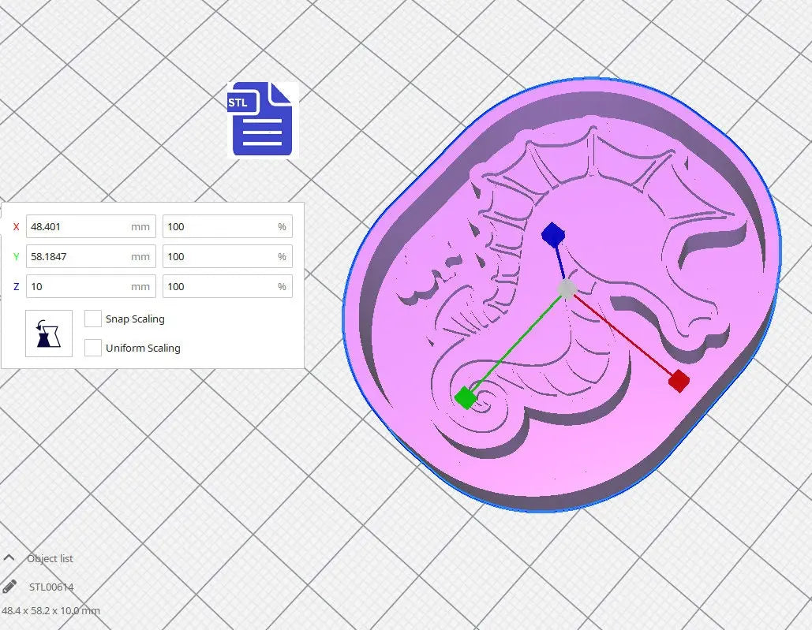The width and height of the screenshot is (812, 630).
Task: Click the reset scale button
Action: click(x=49, y=334)
